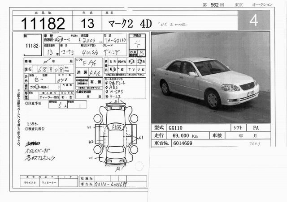Click the グランデ grade handwriting
This screenshot has height=202, width=287.
(x=112, y=52)
